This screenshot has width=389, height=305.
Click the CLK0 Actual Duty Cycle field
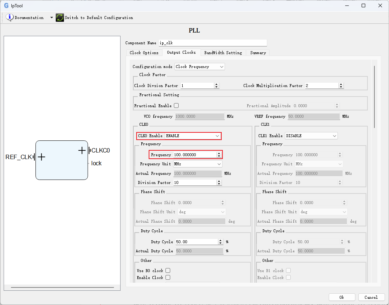[199, 251]
